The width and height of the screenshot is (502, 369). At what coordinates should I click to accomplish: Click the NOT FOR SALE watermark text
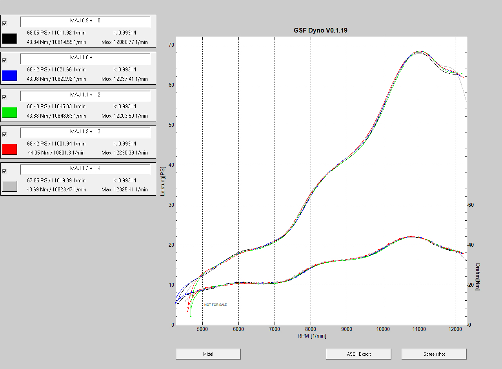[x=215, y=305]
